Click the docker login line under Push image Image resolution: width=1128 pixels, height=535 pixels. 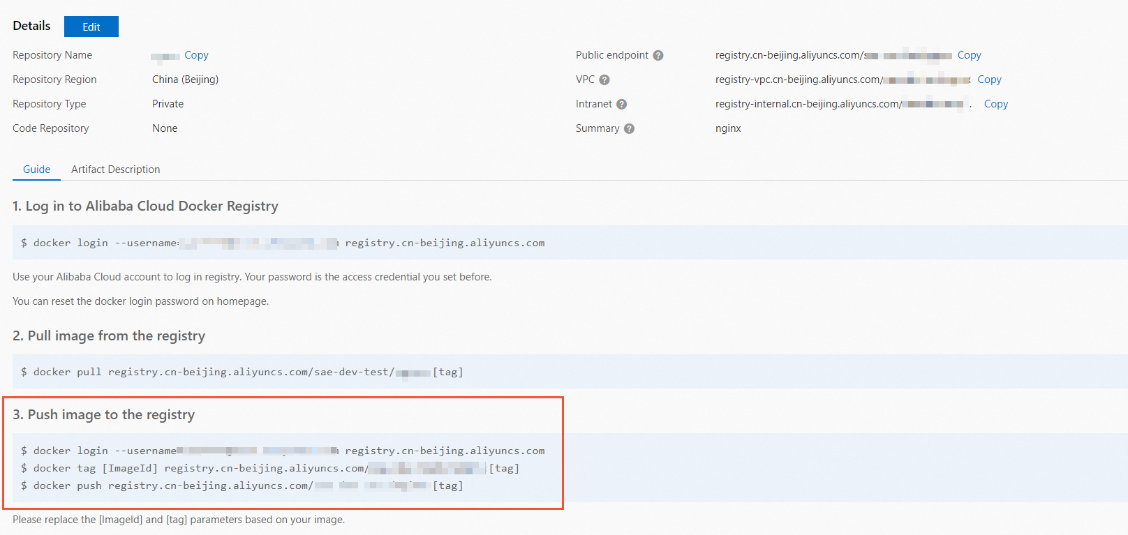(x=283, y=451)
